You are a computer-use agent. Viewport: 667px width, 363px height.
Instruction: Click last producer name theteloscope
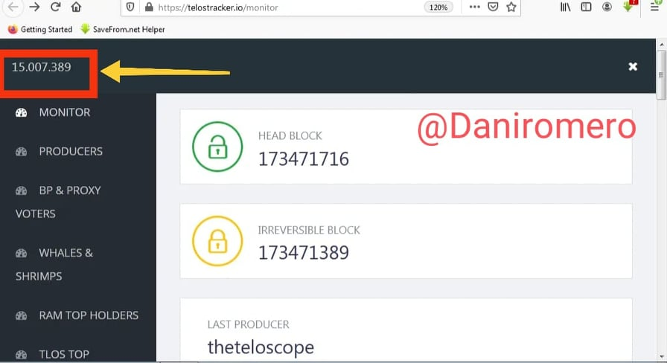(261, 347)
